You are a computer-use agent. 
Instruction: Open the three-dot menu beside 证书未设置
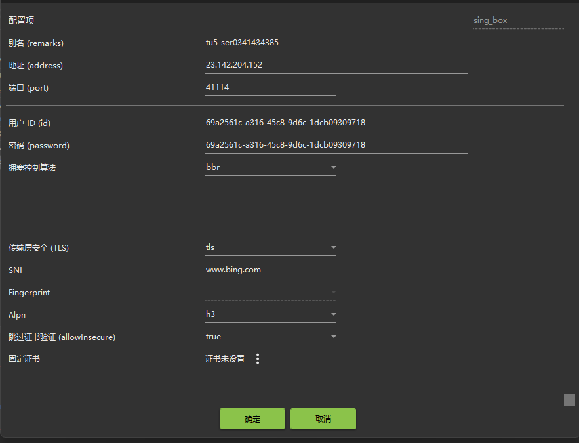[258, 359]
